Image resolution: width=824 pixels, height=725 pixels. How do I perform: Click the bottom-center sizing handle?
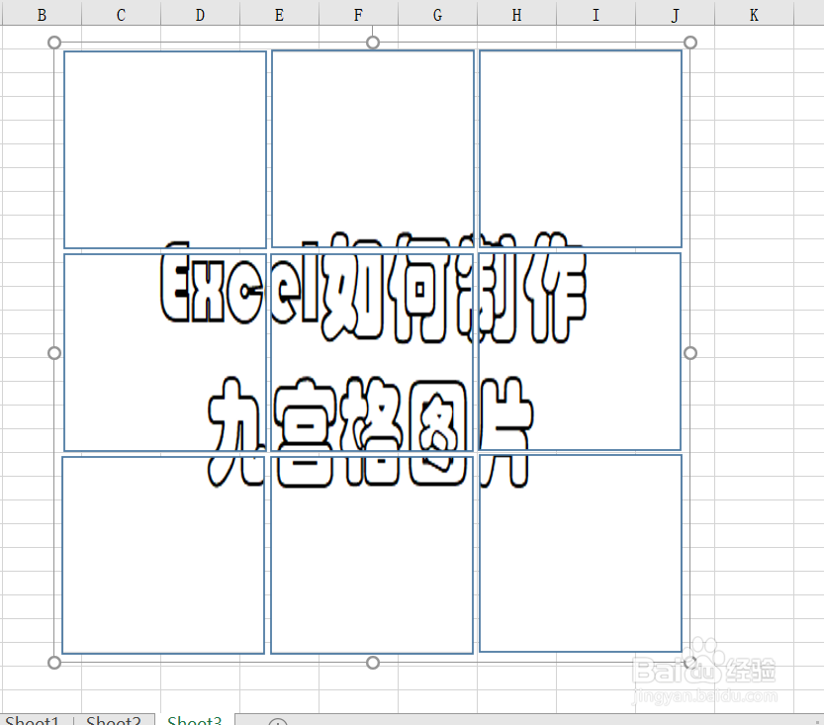coord(373,663)
